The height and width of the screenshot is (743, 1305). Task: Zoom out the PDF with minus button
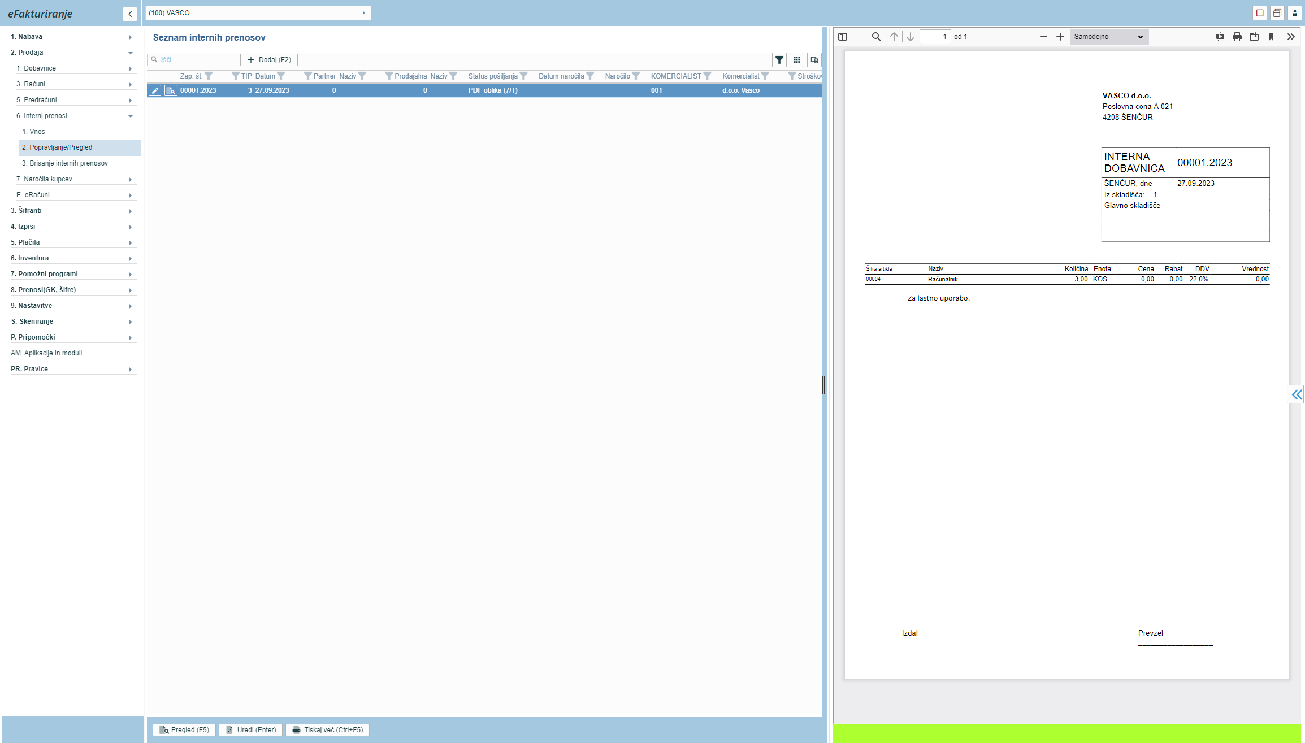pyautogui.click(x=1043, y=37)
